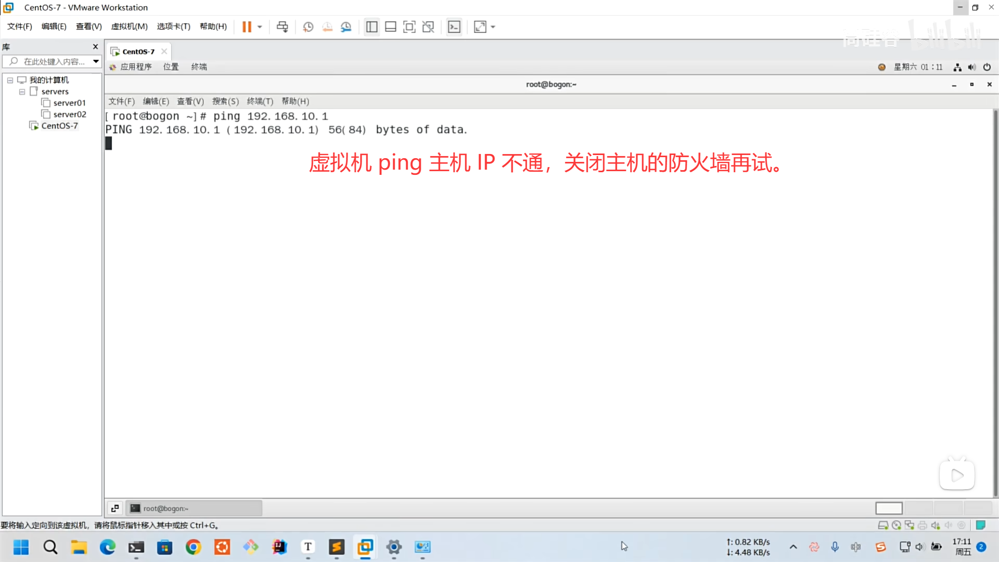Toggle Unity mode toolbar button
The width and height of the screenshot is (999, 562).
[428, 27]
